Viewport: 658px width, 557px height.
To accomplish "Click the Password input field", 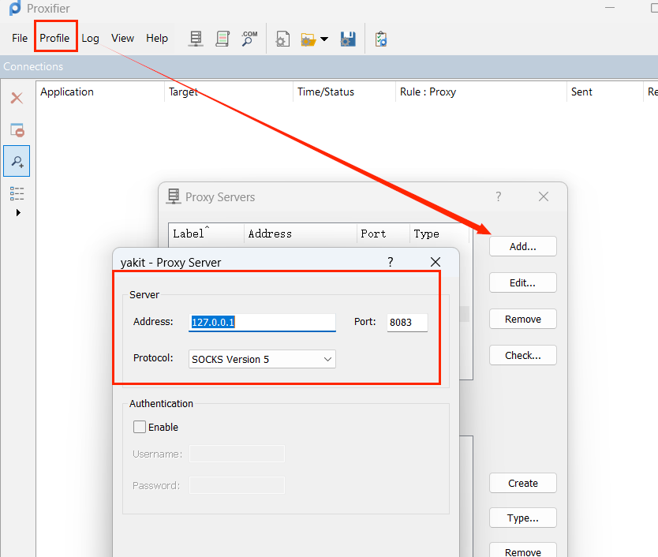I will [237, 485].
